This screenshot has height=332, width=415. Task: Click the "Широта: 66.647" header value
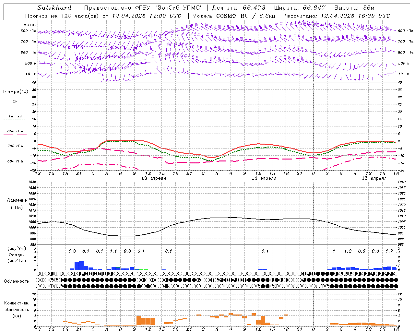(x=300, y=8)
